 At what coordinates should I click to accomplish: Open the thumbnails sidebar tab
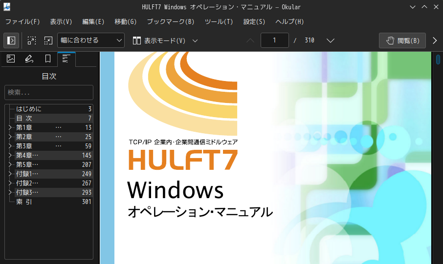coord(11,59)
